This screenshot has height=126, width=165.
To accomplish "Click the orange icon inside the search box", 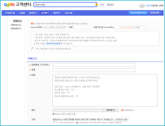I will coord(96,5).
